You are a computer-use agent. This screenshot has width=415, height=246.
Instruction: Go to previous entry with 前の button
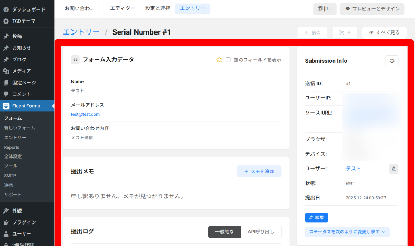(x=313, y=32)
